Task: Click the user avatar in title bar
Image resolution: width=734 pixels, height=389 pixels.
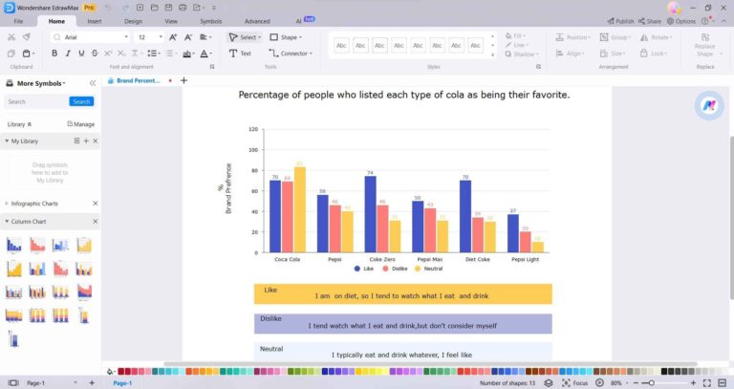Action: click(674, 8)
